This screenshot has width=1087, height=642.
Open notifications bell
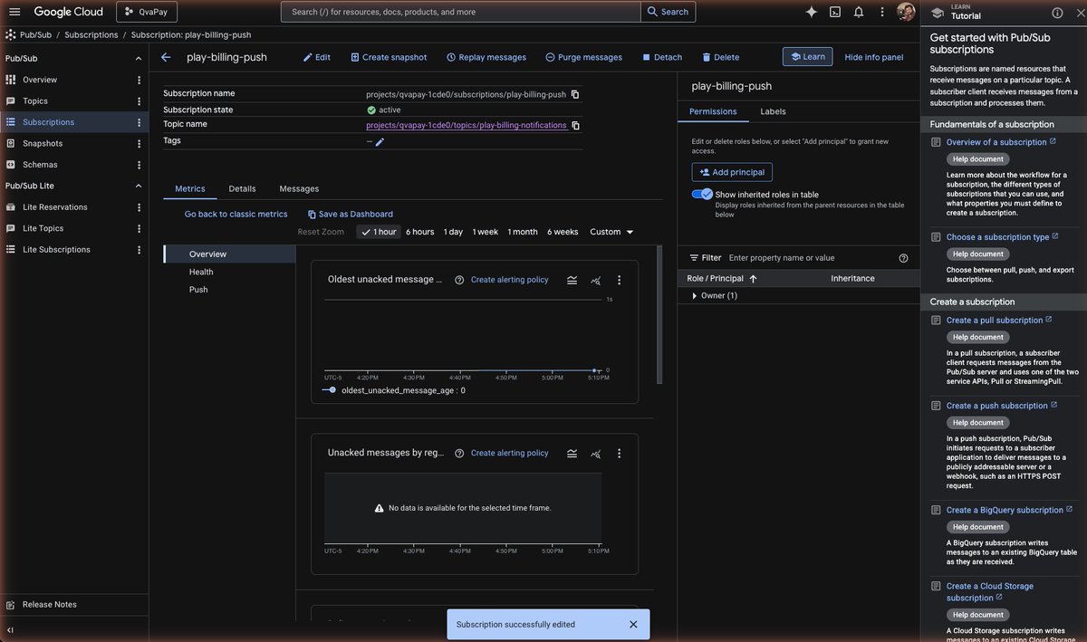tap(859, 12)
